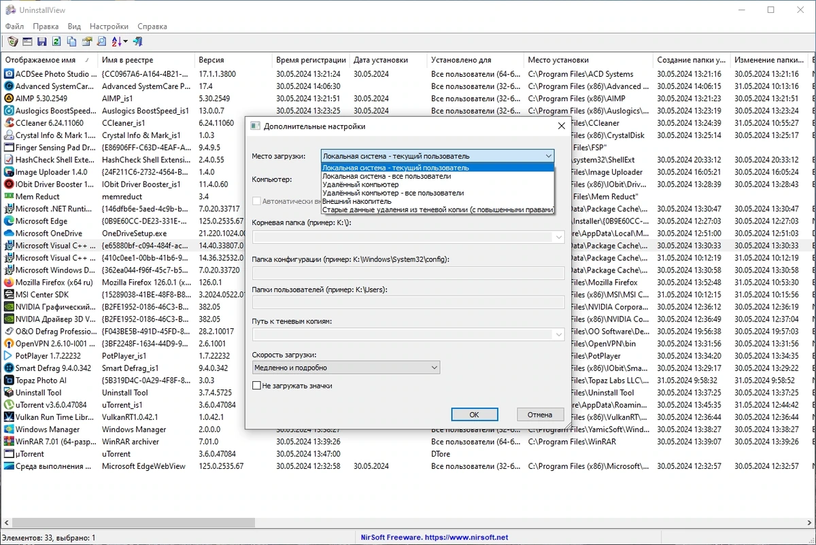
Task: Click the 'Путь к теневым копиям' combo box
Action: (408, 334)
